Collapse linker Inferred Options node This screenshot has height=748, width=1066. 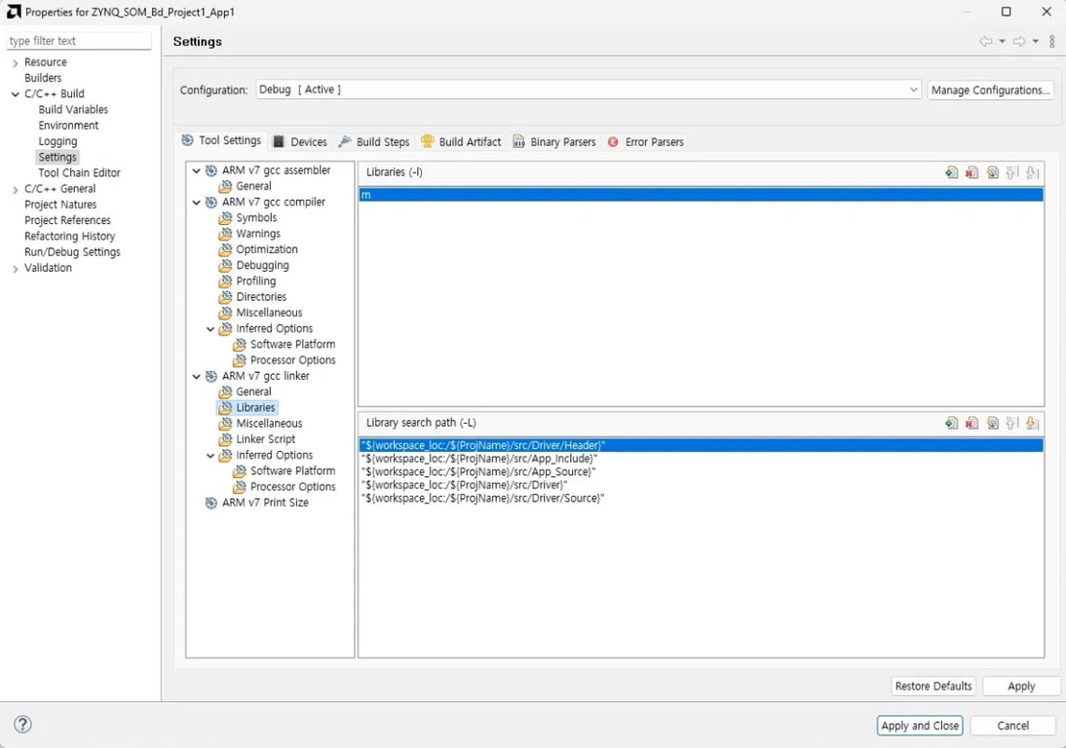(210, 455)
